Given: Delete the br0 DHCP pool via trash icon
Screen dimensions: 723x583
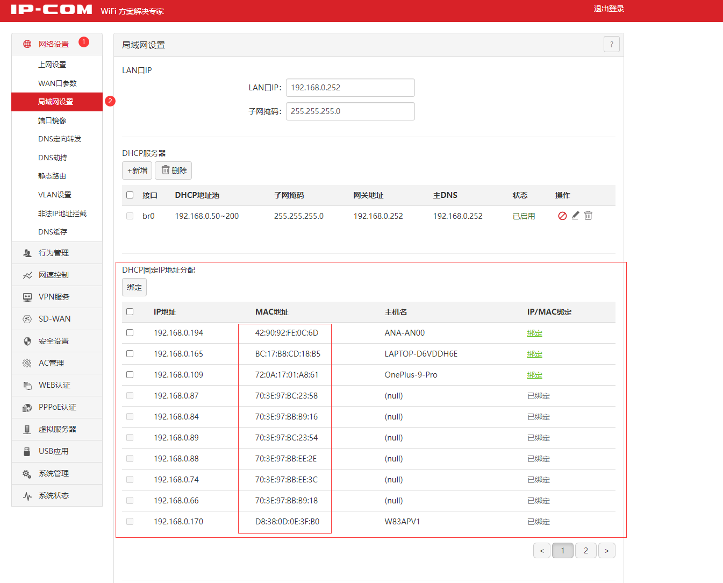Looking at the screenshot, I should coord(588,215).
